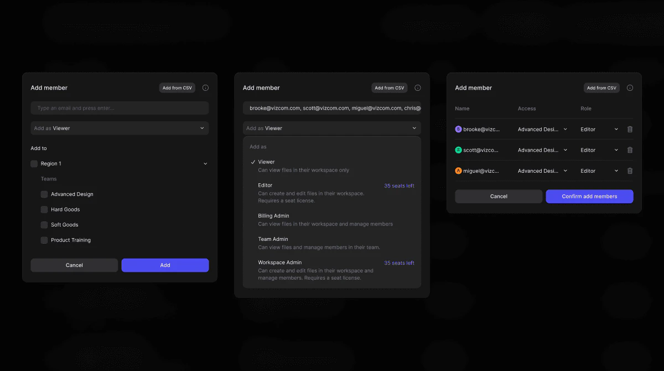The width and height of the screenshot is (664, 371).
Task: Click the miguel@vizc... email text
Action: 481,171
